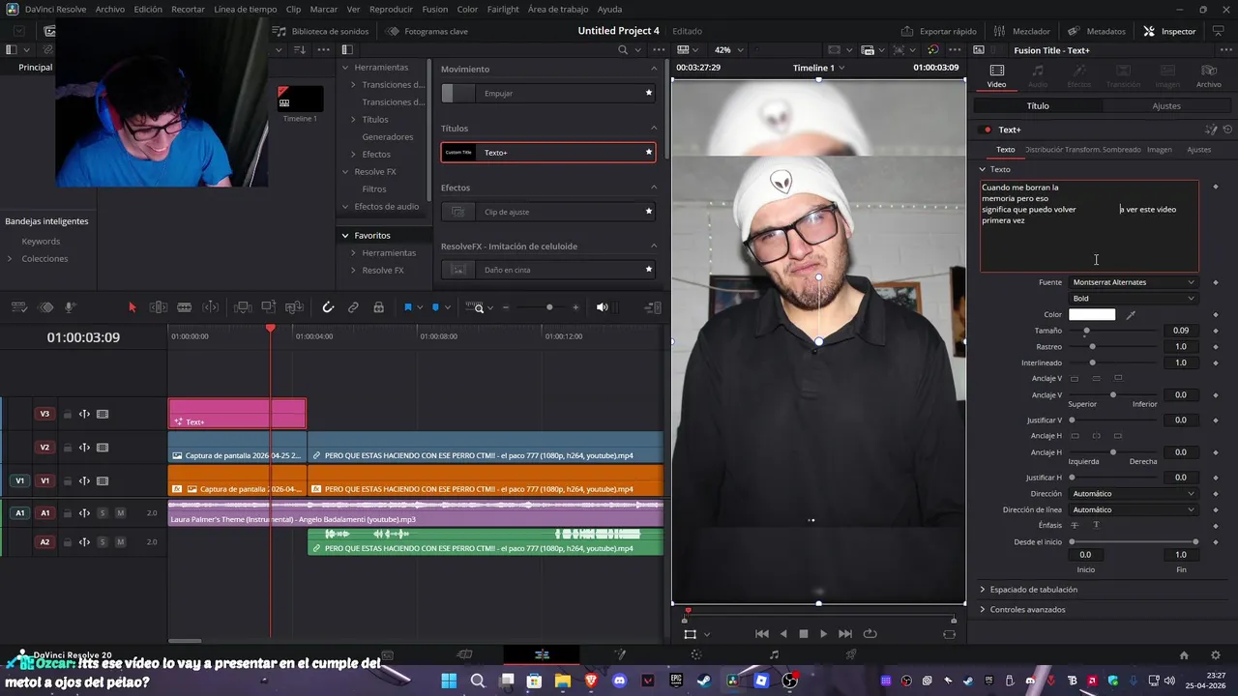Click Exportar rápido button
This screenshot has width=1238, height=696.
coord(938,31)
